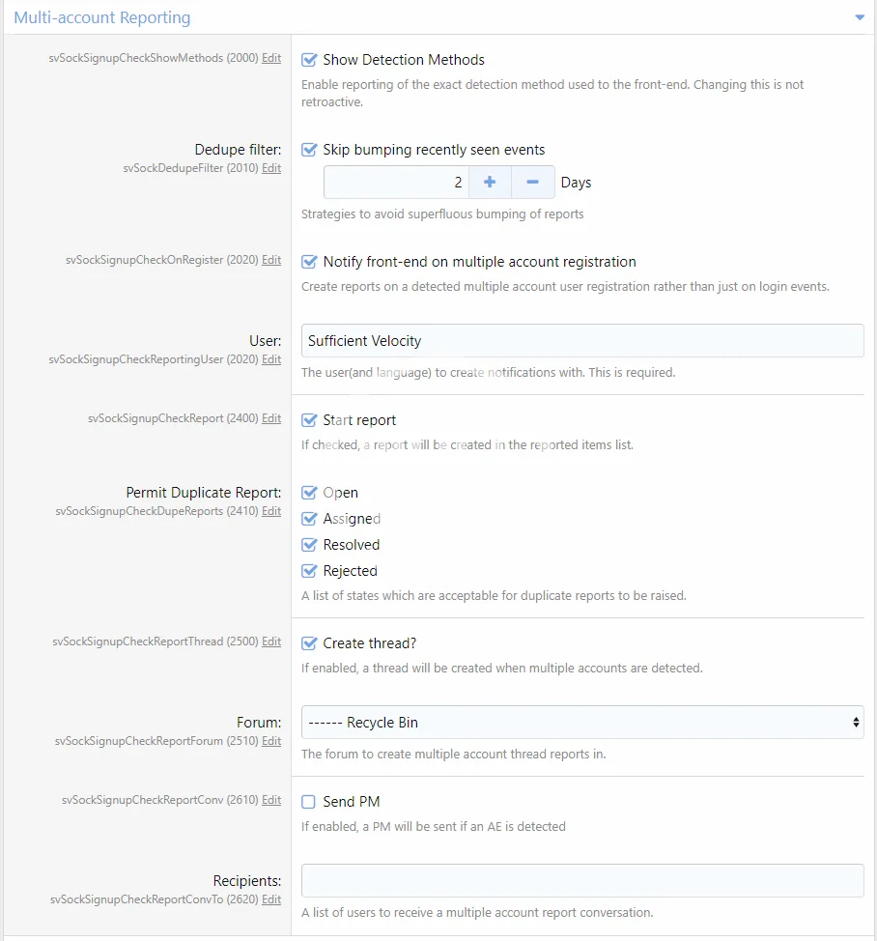Decrease dedupe days with minus button
This screenshot has height=941, width=877.
pyautogui.click(x=532, y=182)
